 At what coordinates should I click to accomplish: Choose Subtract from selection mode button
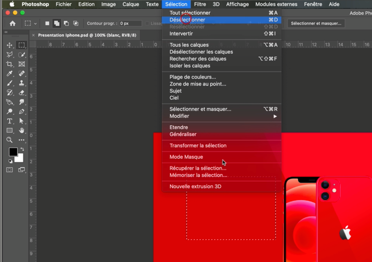[x=66, y=23]
